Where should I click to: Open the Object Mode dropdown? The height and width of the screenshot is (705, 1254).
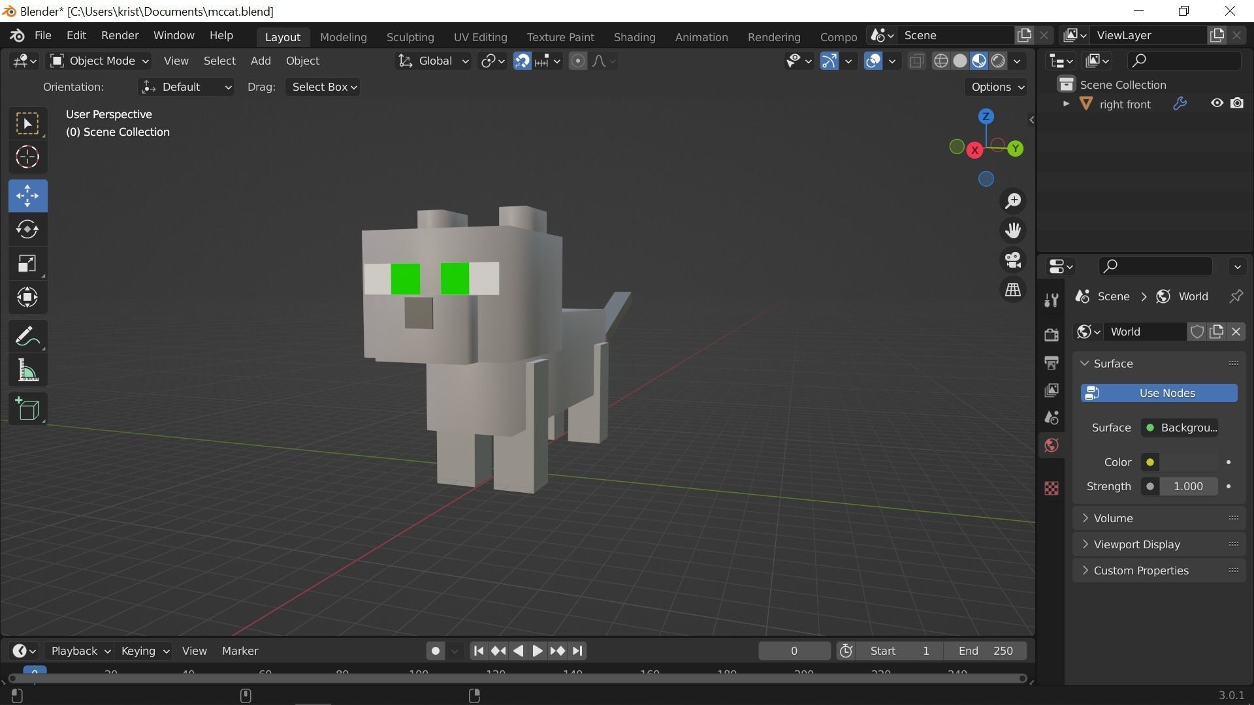coord(99,61)
